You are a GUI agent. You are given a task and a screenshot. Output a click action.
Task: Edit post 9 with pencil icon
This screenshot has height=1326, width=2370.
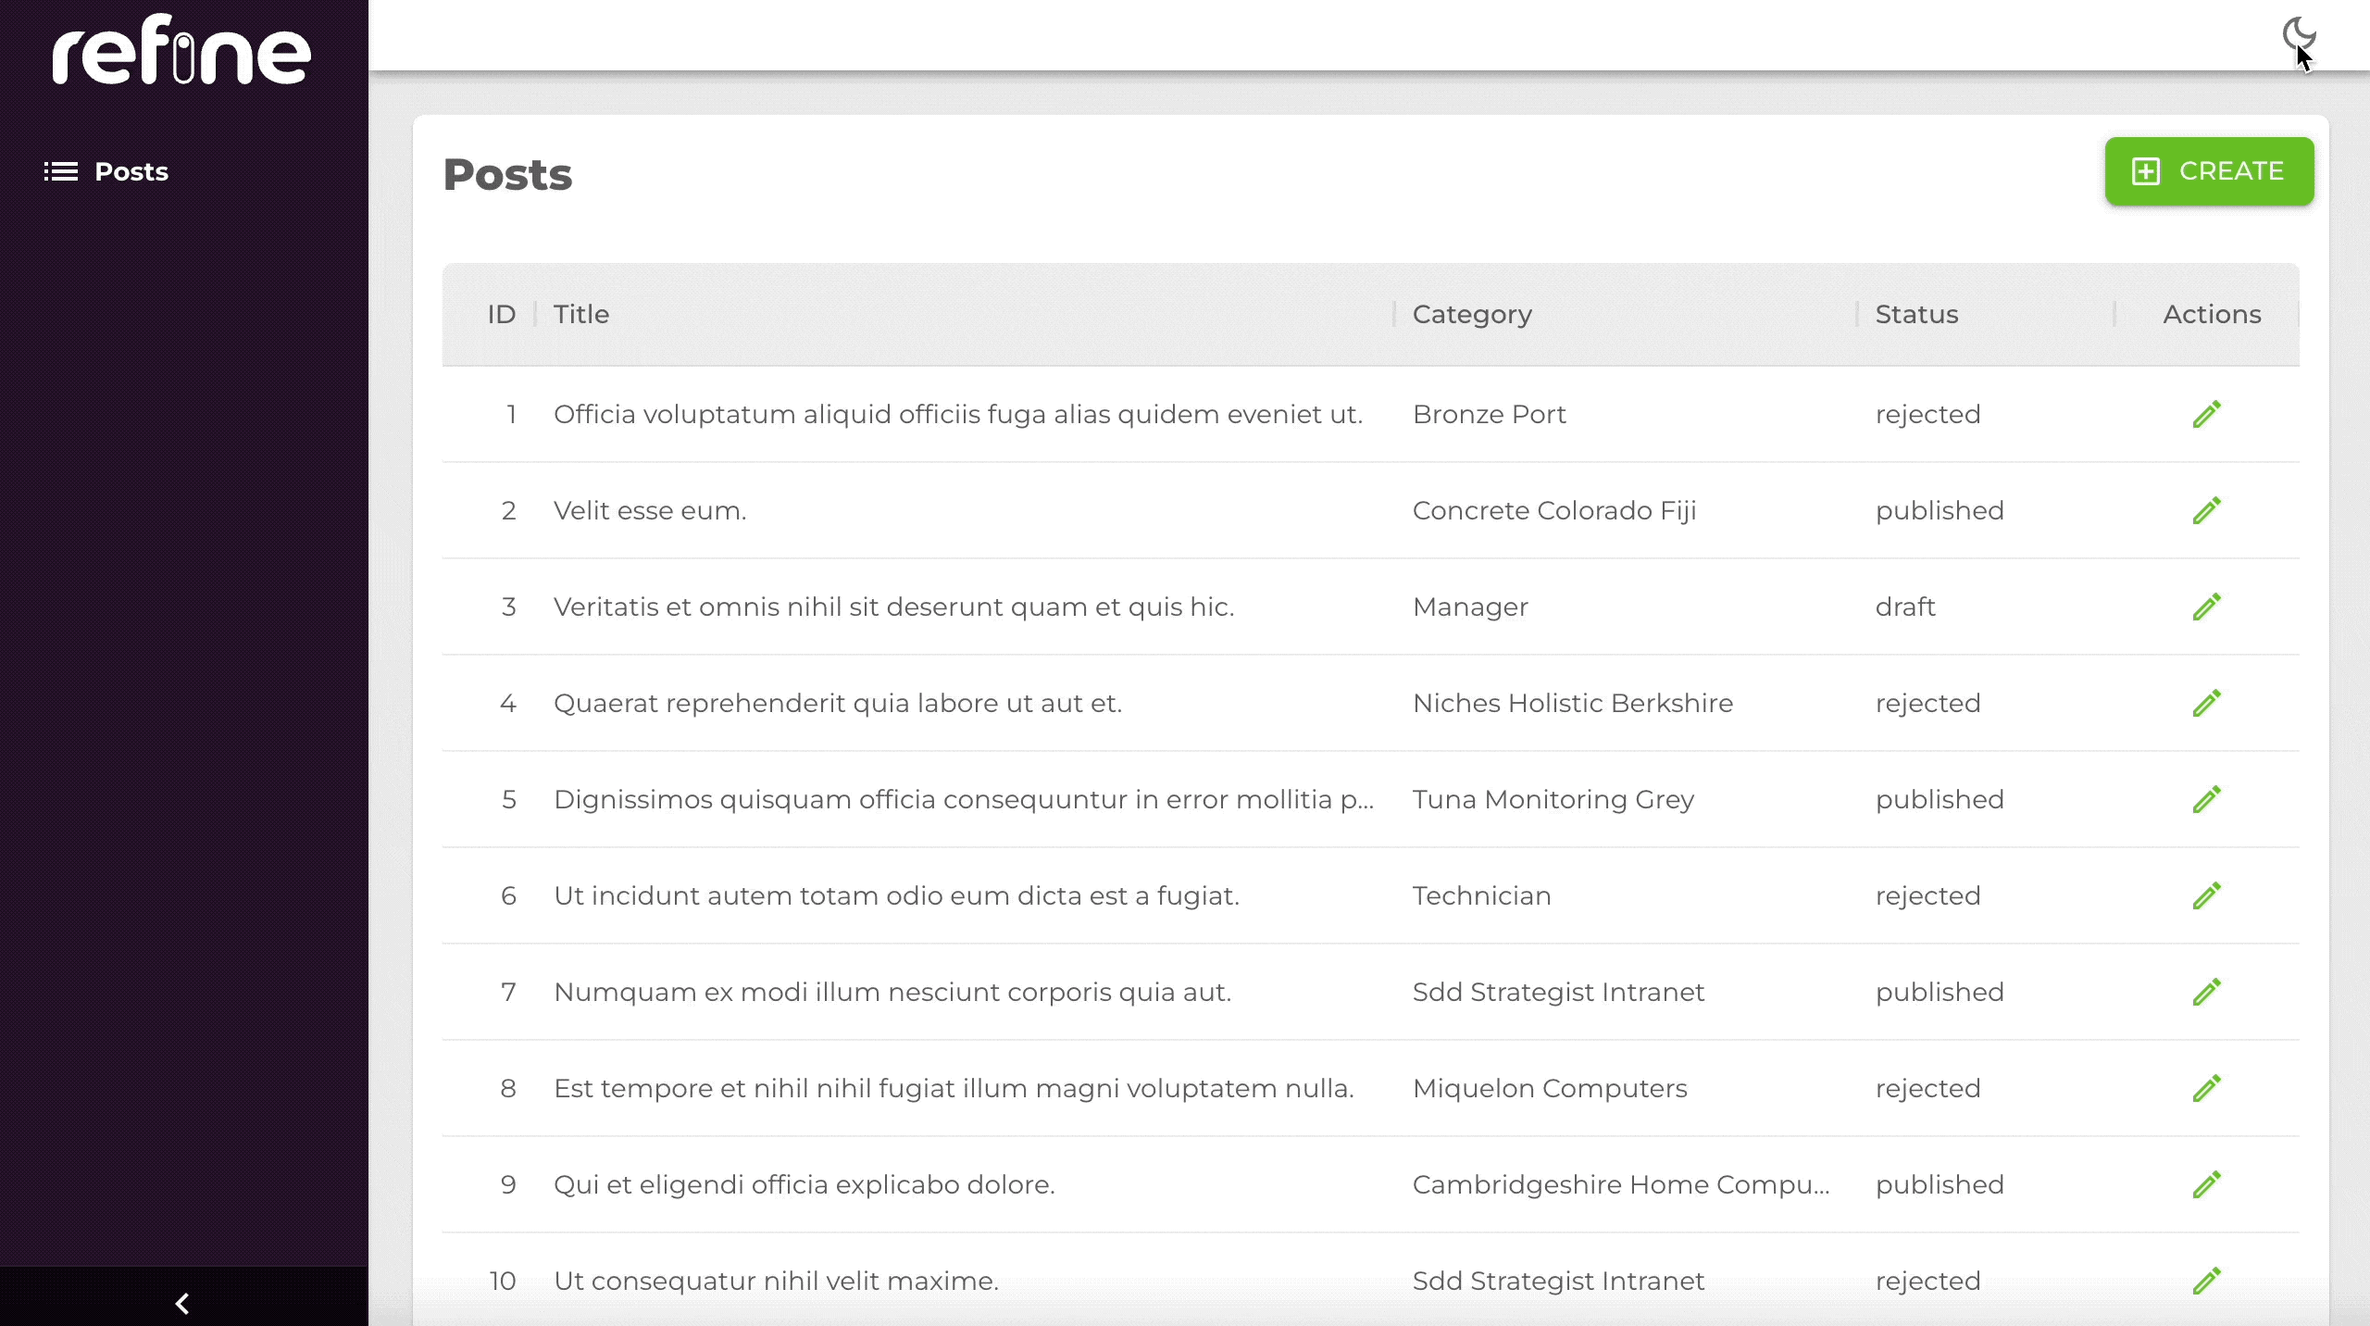2206,1184
